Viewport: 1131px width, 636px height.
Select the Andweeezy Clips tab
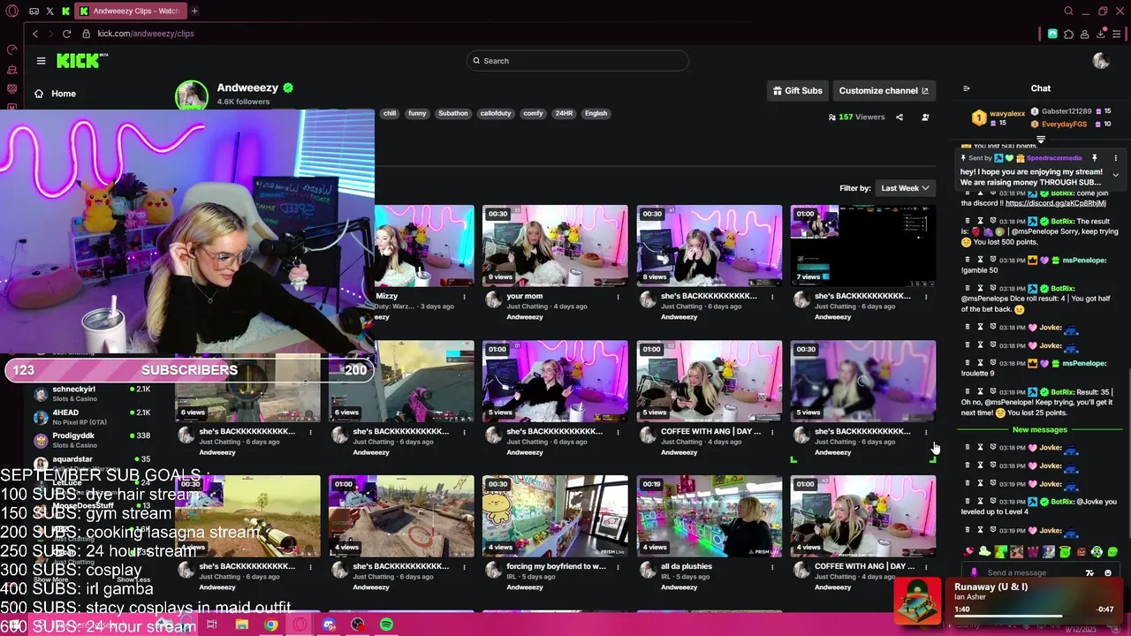pos(130,11)
